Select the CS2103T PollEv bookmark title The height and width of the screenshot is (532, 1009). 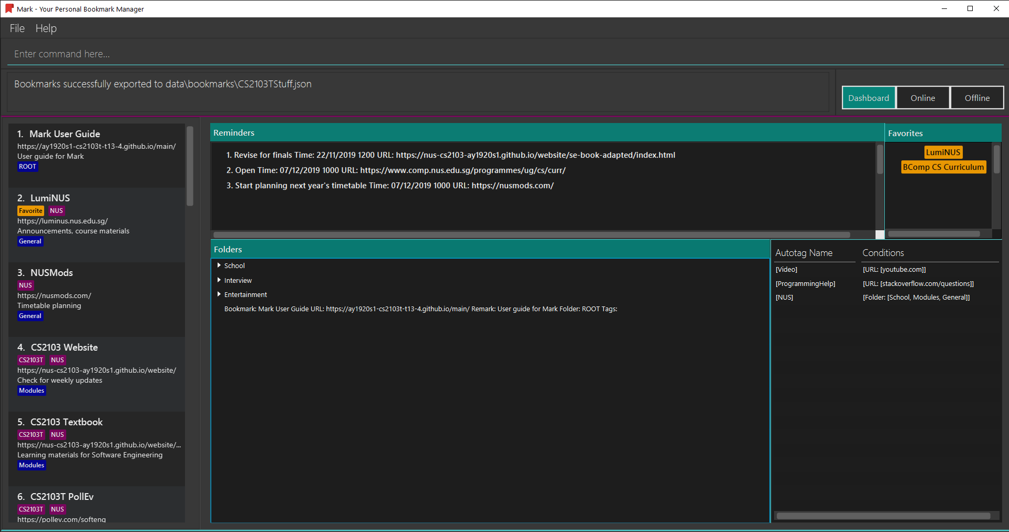point(62,497)
